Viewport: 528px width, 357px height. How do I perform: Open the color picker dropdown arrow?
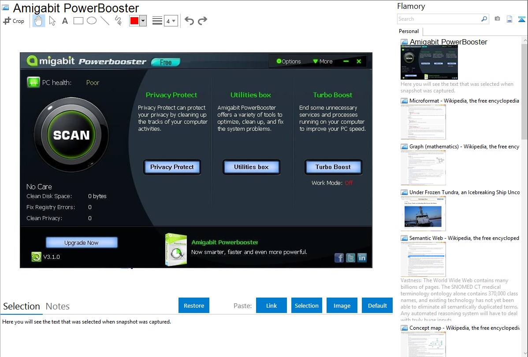[143, 21]
